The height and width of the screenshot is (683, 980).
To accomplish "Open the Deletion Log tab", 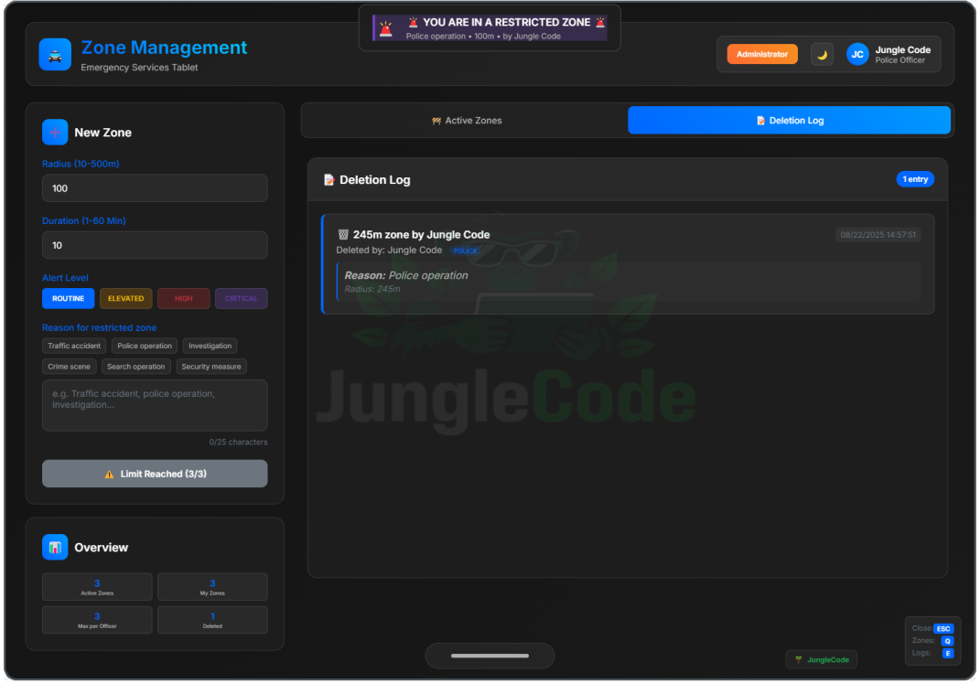I will (789, 121).
